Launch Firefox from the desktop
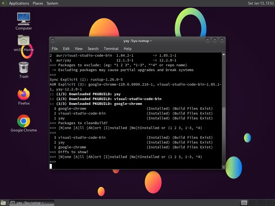This screenshot has height=206, width=275. [24, 97]
